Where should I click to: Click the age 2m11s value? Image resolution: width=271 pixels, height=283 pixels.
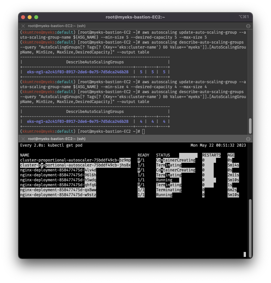tap(233, 175)
